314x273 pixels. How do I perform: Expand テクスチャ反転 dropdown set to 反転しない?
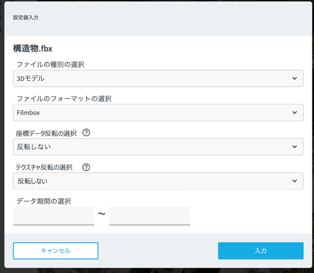pos(154,181)
